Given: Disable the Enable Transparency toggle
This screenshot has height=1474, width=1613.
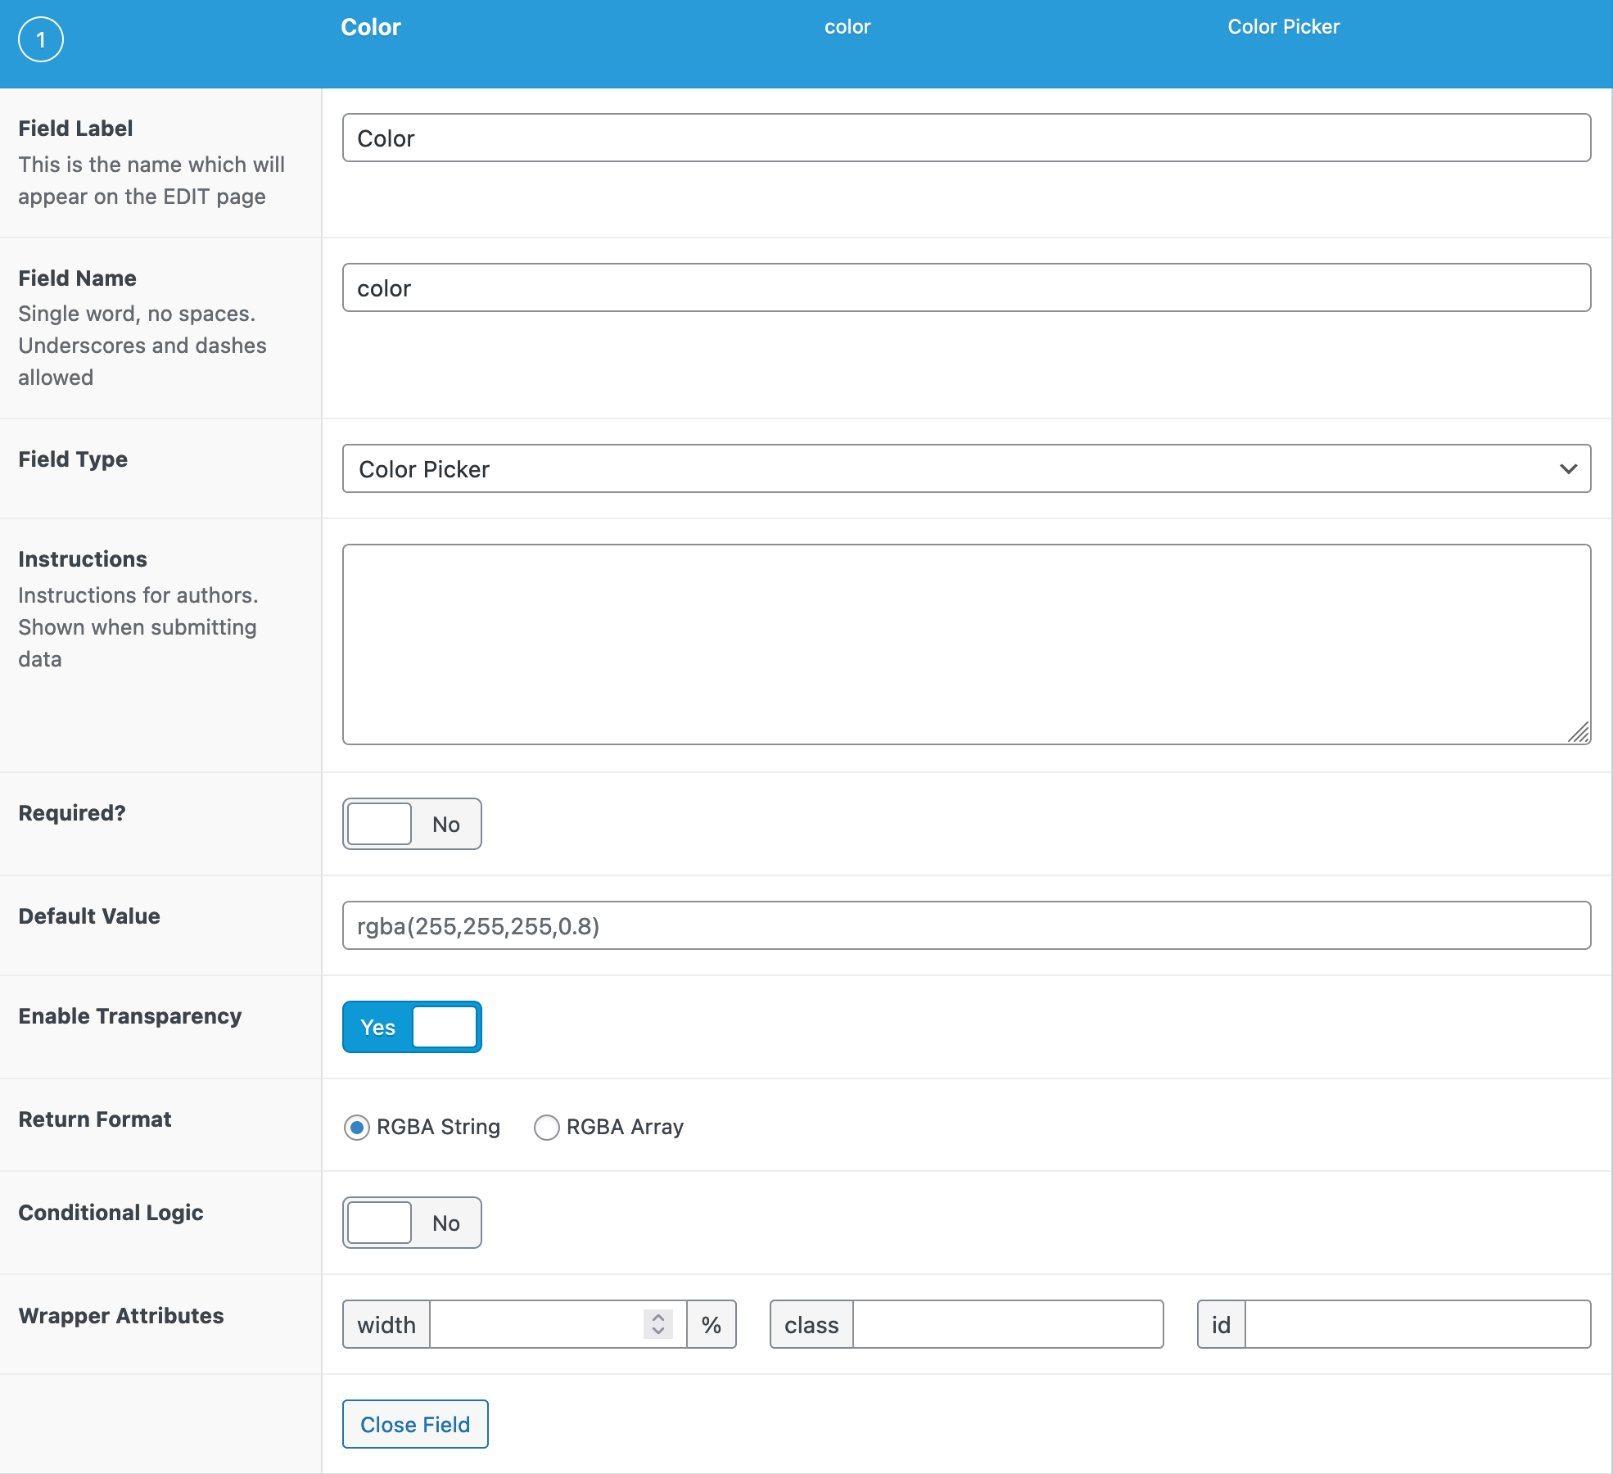Looking at the screenshot, I should [412, 1027].
